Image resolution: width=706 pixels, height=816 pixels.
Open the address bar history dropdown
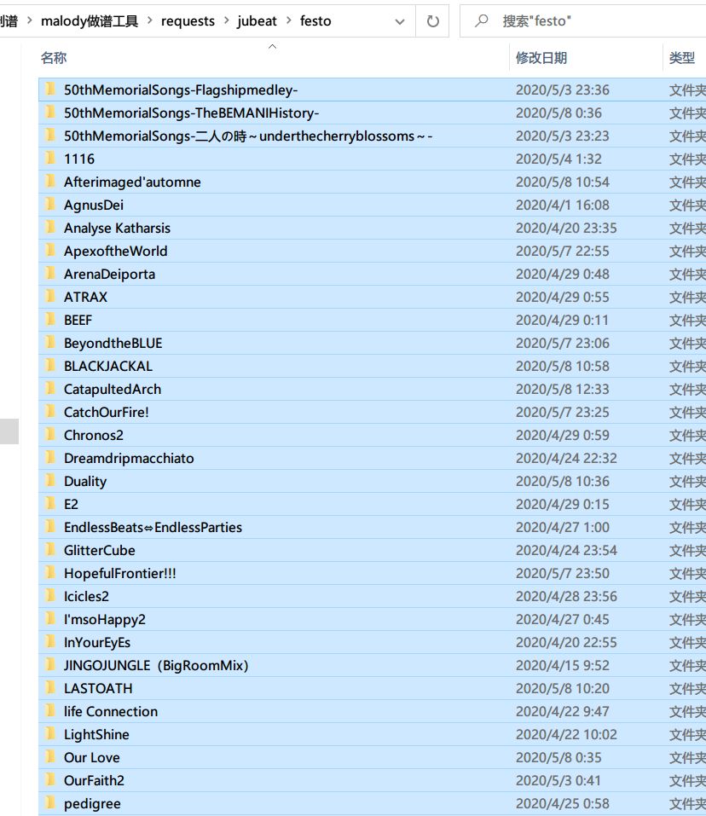(400, 22)
